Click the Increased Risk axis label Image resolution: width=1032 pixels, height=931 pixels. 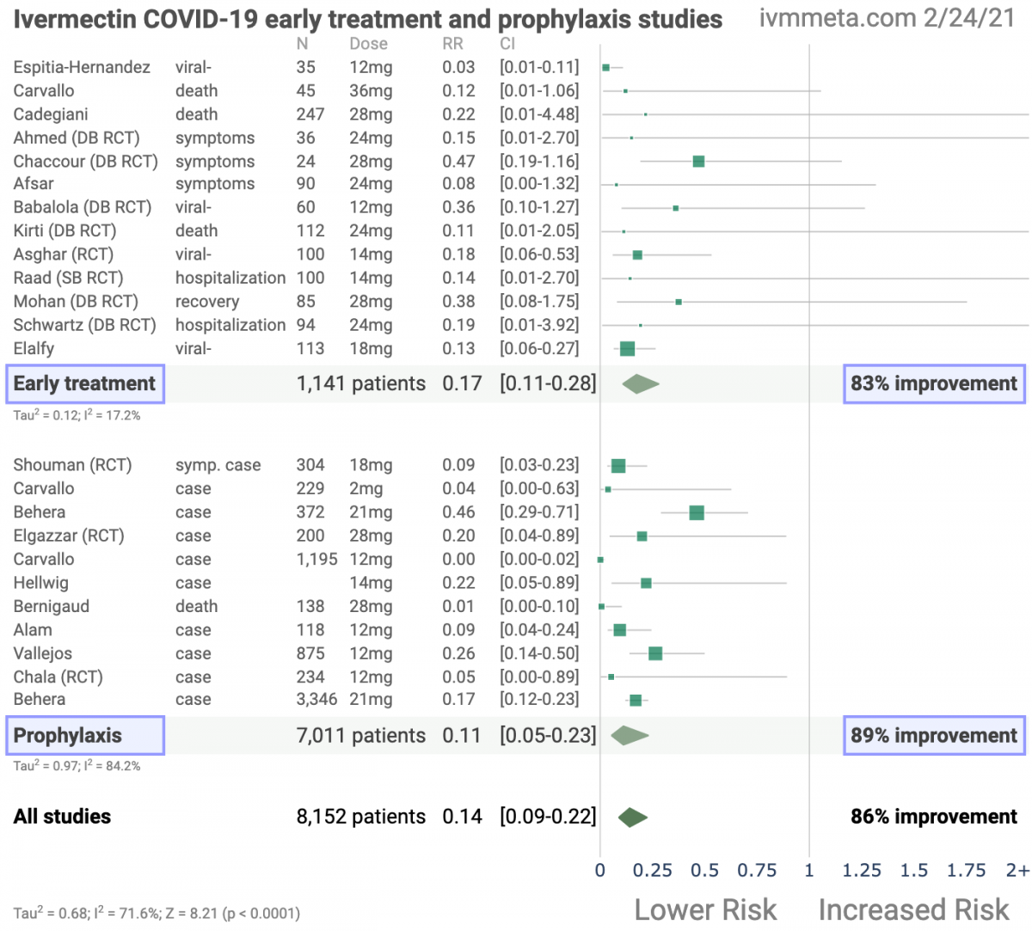point(913,910)
